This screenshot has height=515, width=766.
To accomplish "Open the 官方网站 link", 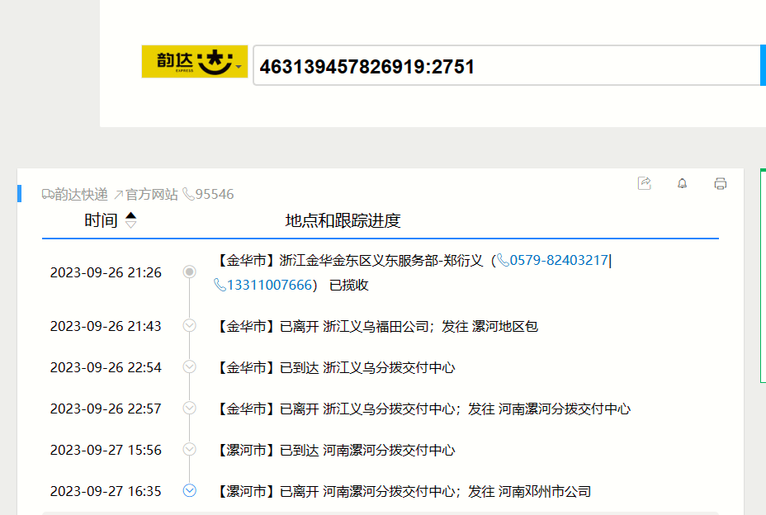I will (145, 195).
